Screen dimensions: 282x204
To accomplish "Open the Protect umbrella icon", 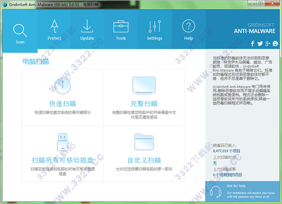I will [x=55, y=26].
